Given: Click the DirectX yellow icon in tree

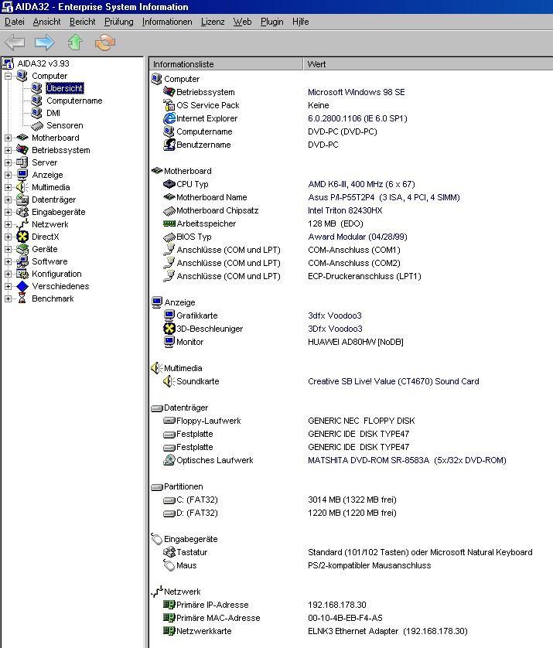Looking at the screenshot, I should pyautogui.click(x=22, y=237).
